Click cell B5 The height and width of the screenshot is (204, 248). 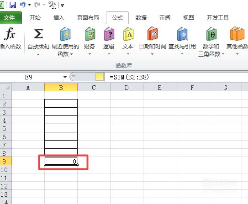pos(61,128)
